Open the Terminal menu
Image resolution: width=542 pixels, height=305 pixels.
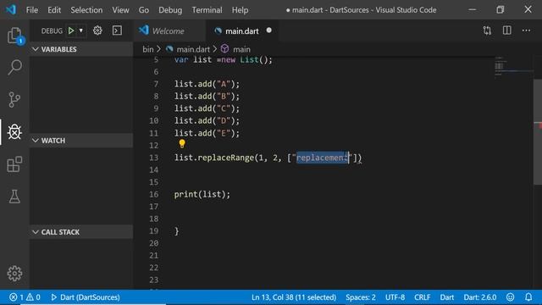pyautogui.click(x=207, y=10)
